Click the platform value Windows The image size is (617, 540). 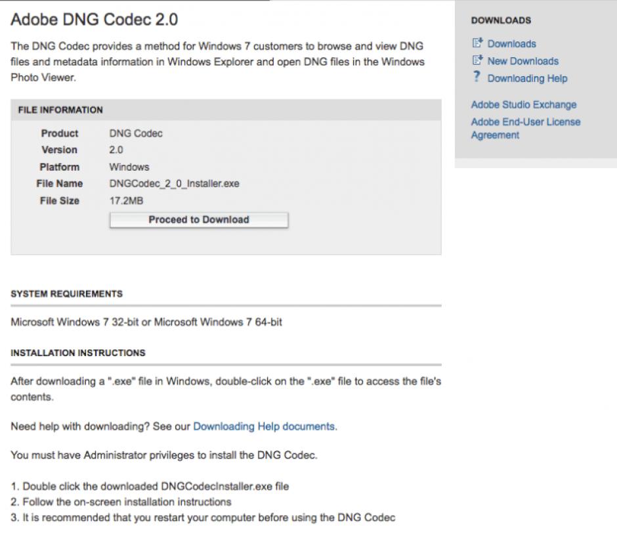tap(129, 167)
